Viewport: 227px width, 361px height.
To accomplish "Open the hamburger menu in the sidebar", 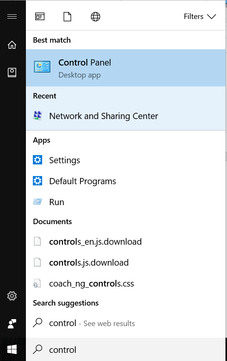I will (x=12, y=17).
